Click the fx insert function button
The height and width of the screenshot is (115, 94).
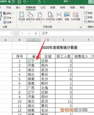[x=36, y=33]
